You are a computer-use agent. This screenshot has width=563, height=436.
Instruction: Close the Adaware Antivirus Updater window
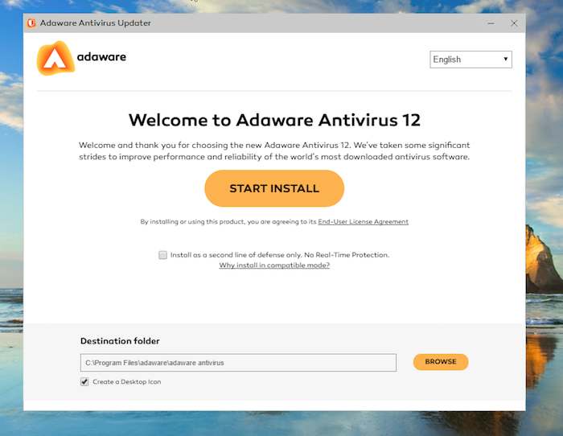coord(514,23)
